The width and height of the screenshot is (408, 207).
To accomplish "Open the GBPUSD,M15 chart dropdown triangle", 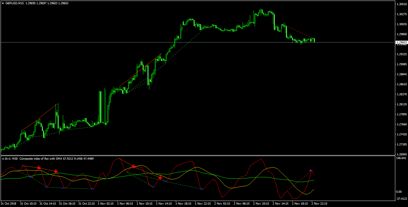I will tap(3, 3).
